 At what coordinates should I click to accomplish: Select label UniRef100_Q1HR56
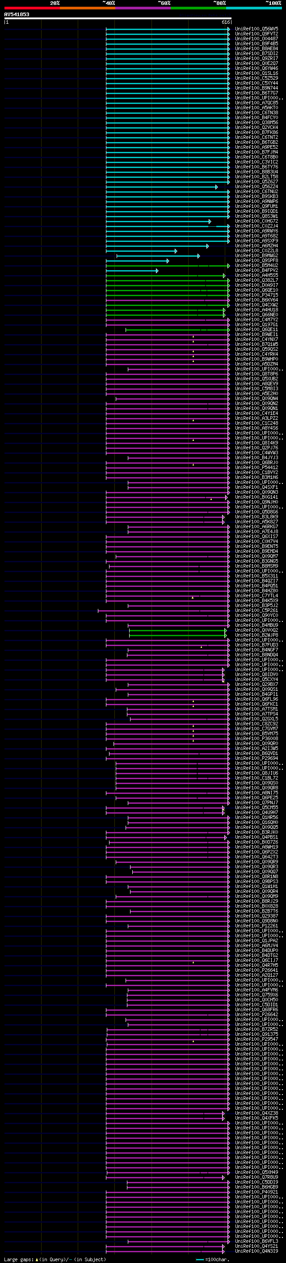click(257, 817)
